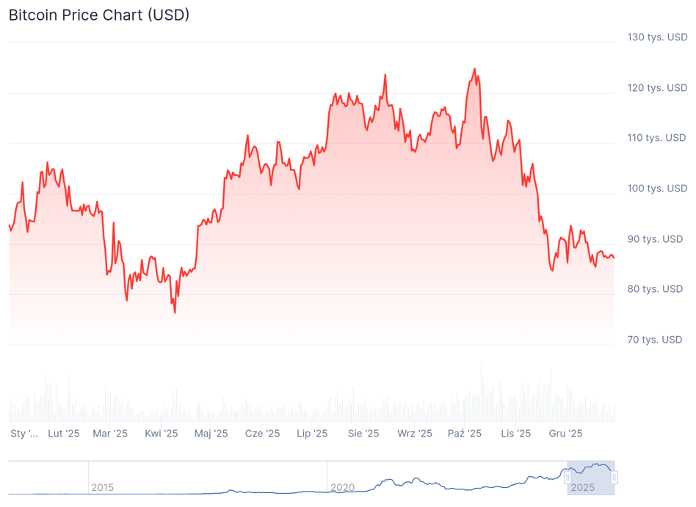The height and width of the screenshot is (507, 696).
Task: Click the 70 tys. USD price label
Action: [x=655, y=340]
